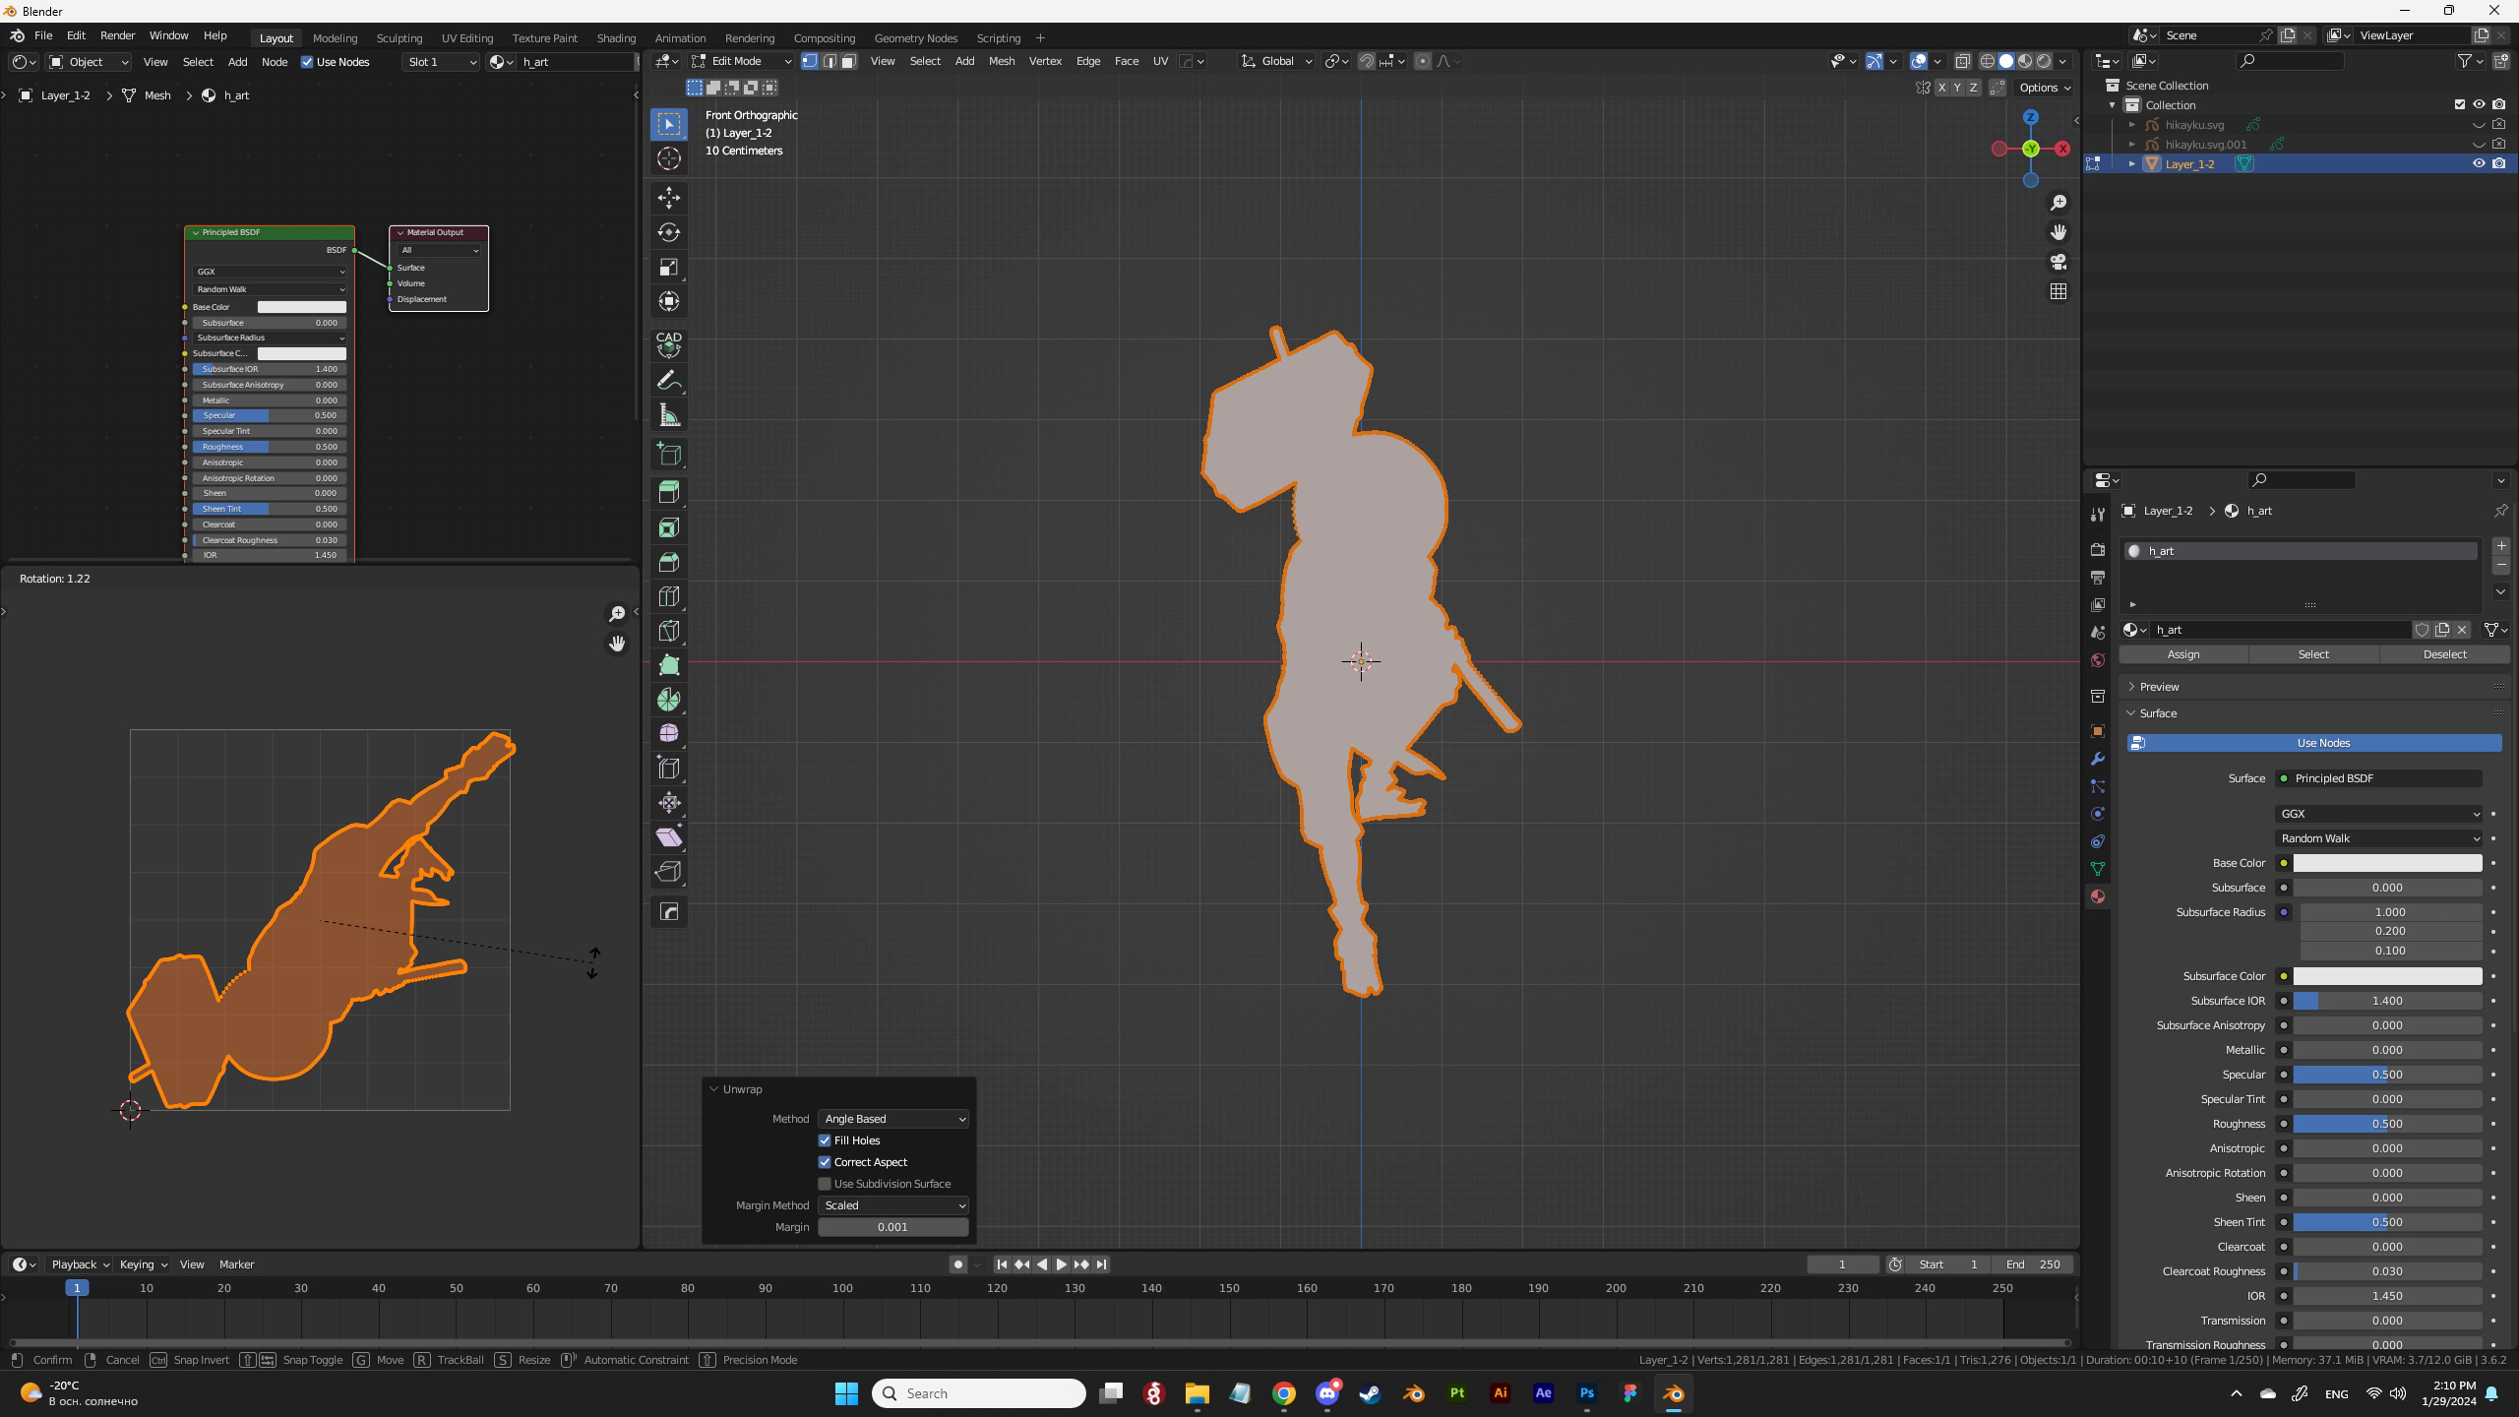Open Modifier properties wrench tab

click(x=2097, y=759)
